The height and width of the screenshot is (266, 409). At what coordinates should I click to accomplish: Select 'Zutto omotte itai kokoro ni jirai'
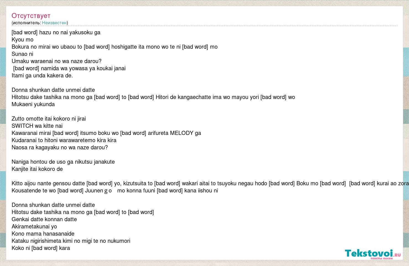pyautogui.click(x=49, y=119)
